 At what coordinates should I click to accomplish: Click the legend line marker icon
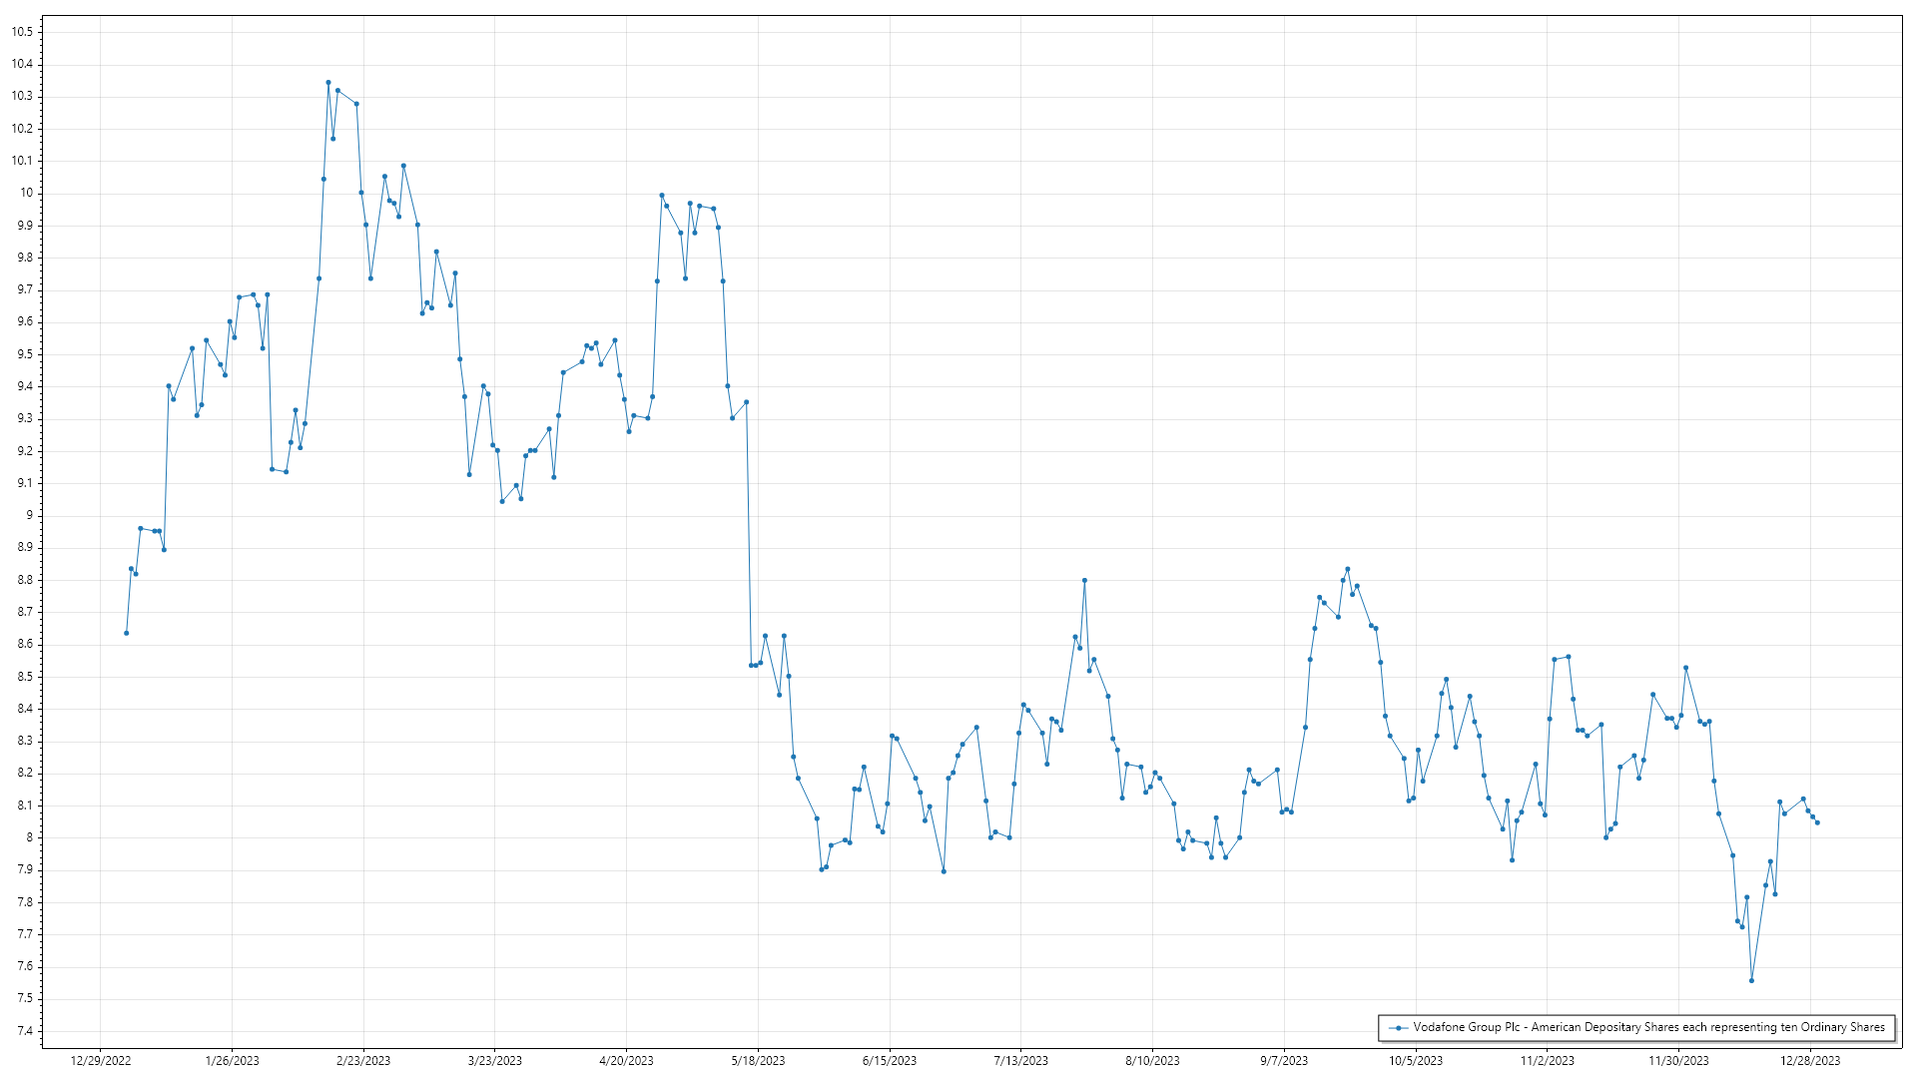point(1399,1028)
